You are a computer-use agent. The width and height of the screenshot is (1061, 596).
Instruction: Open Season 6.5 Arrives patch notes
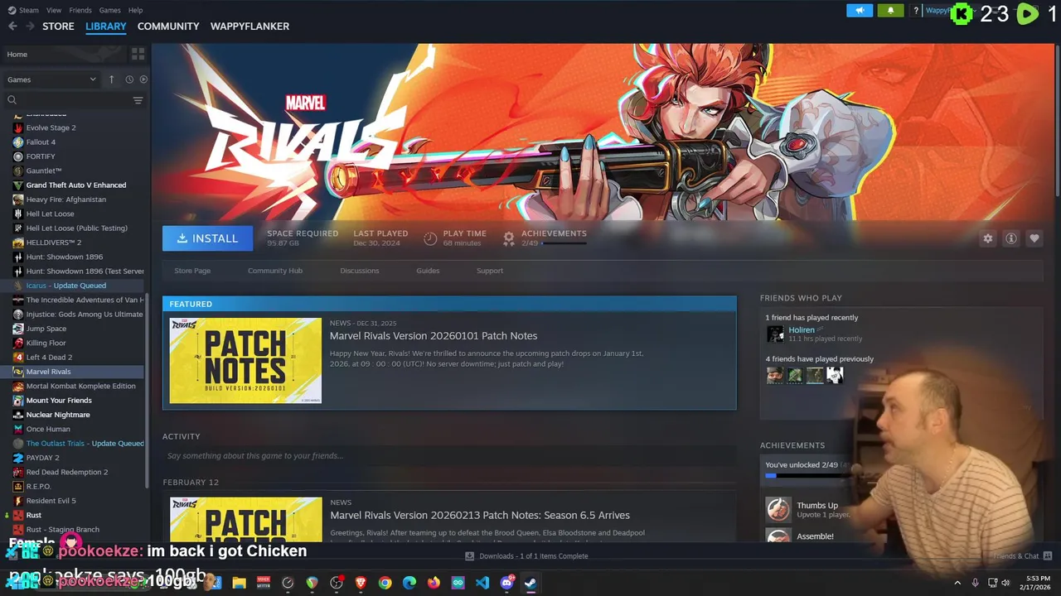pyautogui.click(x=480, y=515)
